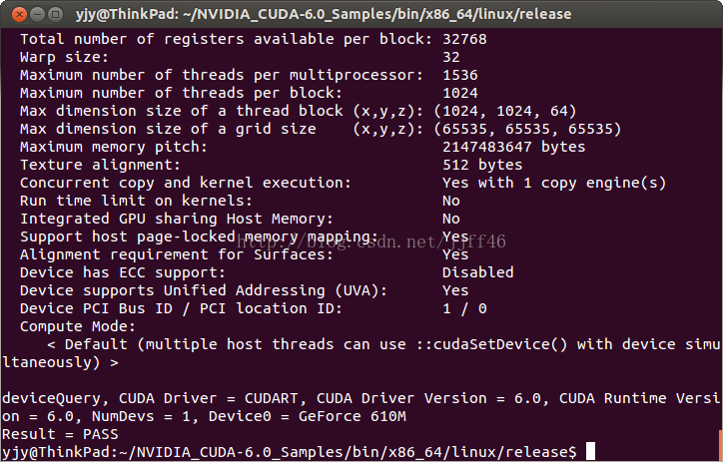Click the terminal title bar text
Viewport: 723px width, 462px height.
coord(324,14)
